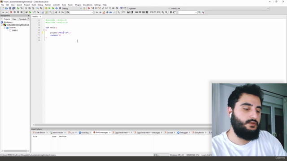
Task: Switch to the Files management tab
Action: (x=14, y=19)
